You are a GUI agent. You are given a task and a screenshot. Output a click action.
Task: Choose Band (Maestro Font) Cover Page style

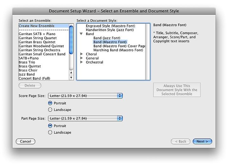(119, 46)
